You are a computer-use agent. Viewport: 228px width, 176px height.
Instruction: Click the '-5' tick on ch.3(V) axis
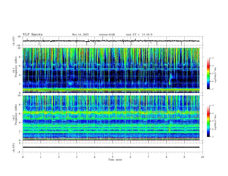tap(19, 152)
